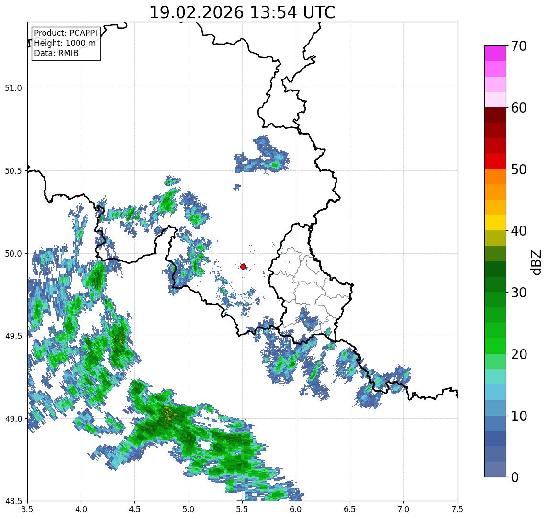Click the light blue colorbar segment above 10
548x519 pixels.
(495, 408)
